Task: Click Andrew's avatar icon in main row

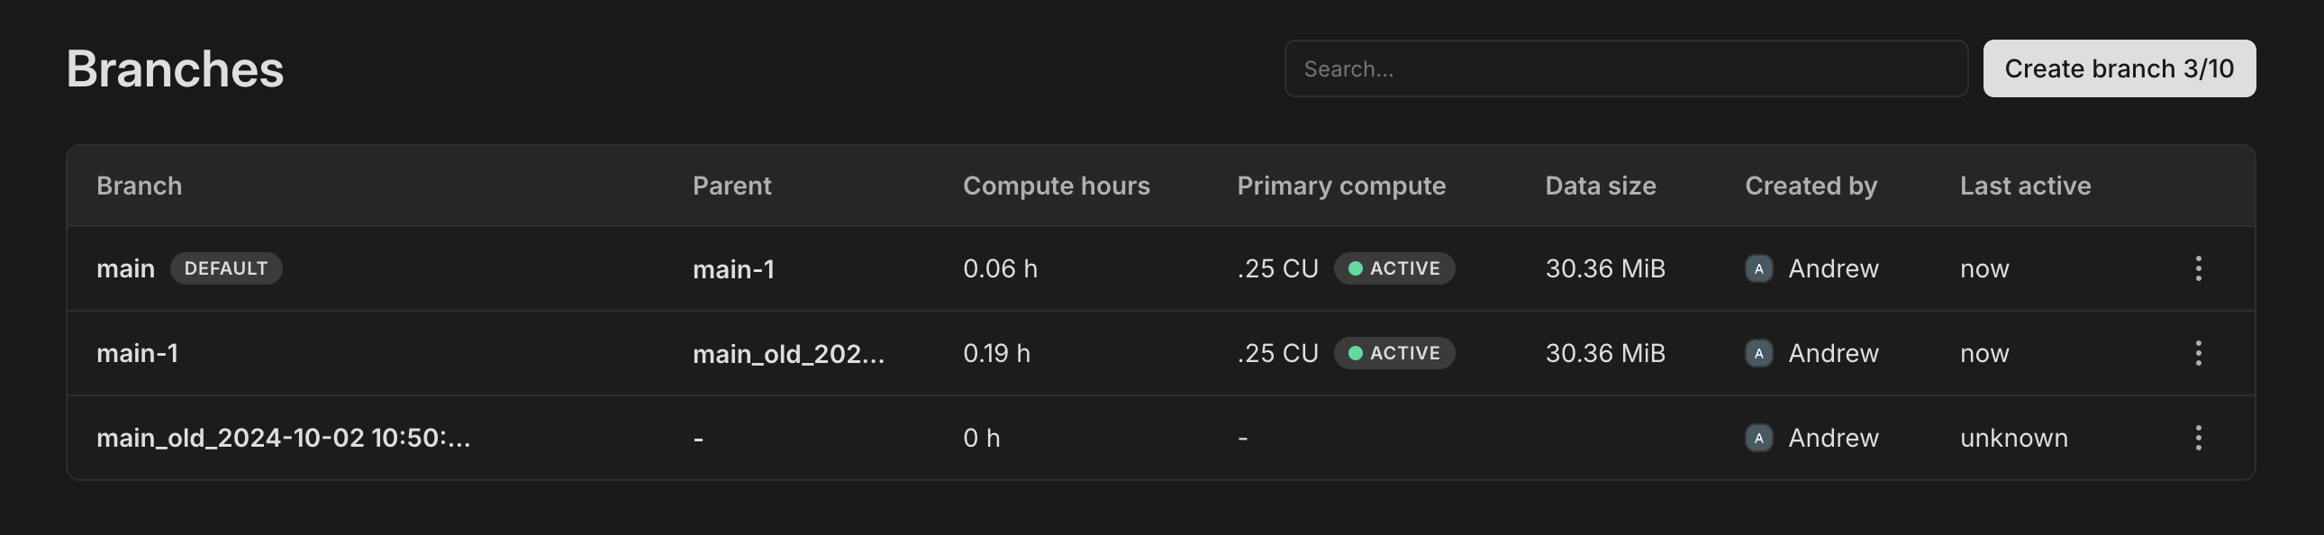Action: click(x=1758, y=268)
